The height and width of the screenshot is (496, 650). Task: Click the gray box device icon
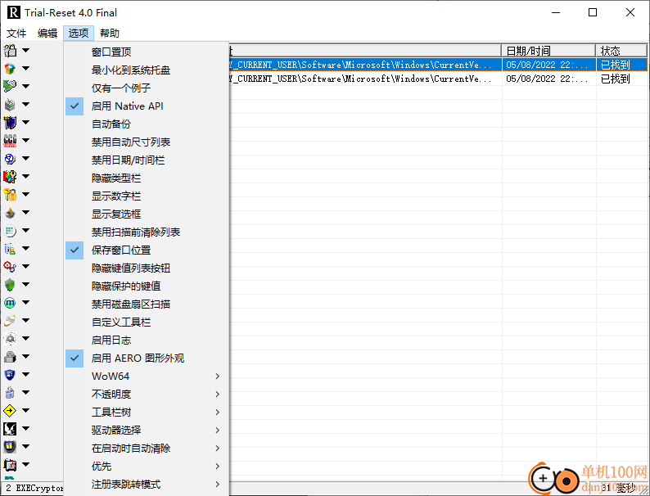pos(10,105)
